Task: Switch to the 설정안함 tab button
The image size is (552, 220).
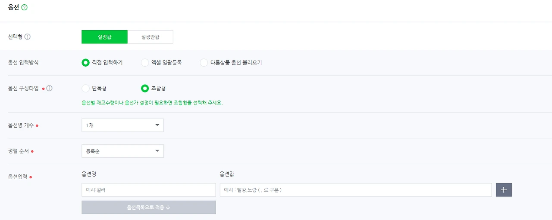Action: click(x=150, y=37)
